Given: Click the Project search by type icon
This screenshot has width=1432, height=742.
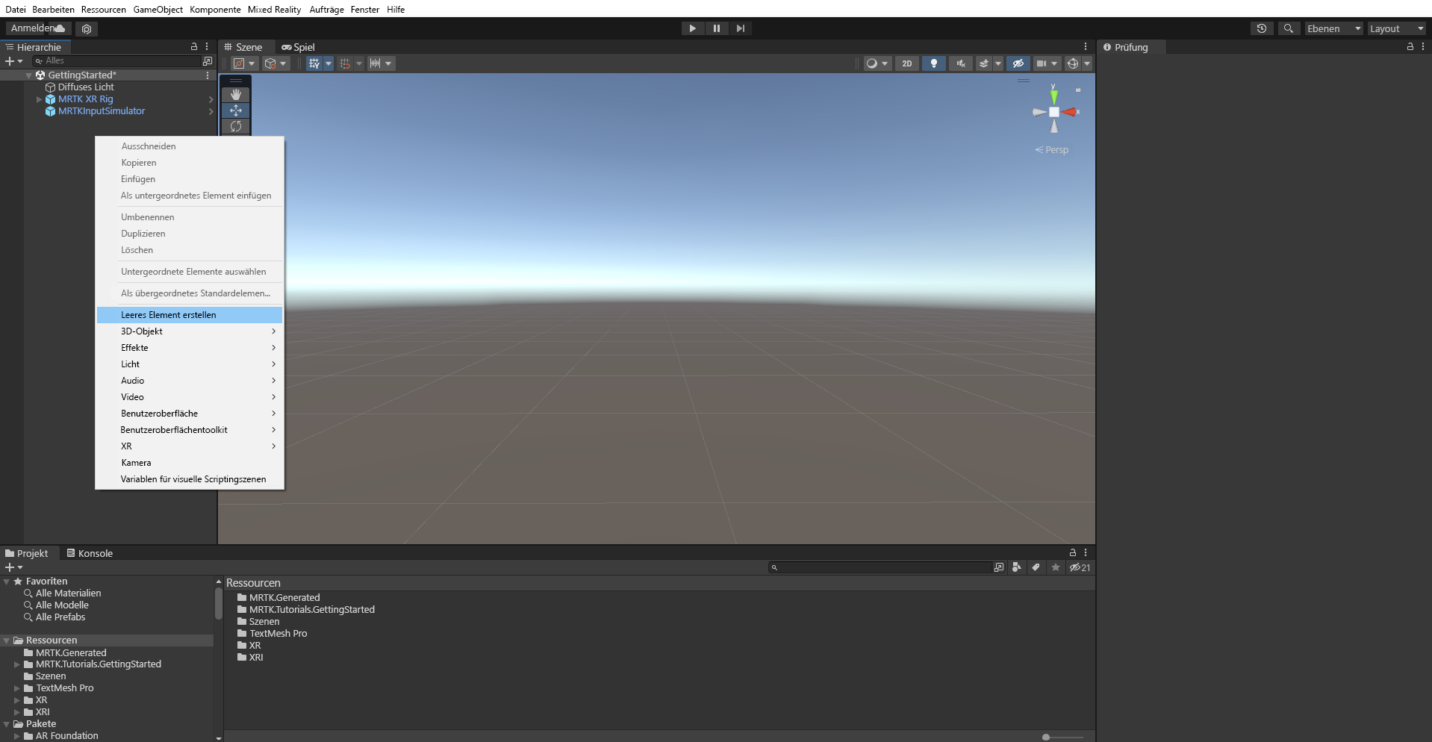Looking at the screenshot, I should pos(1017,567).
